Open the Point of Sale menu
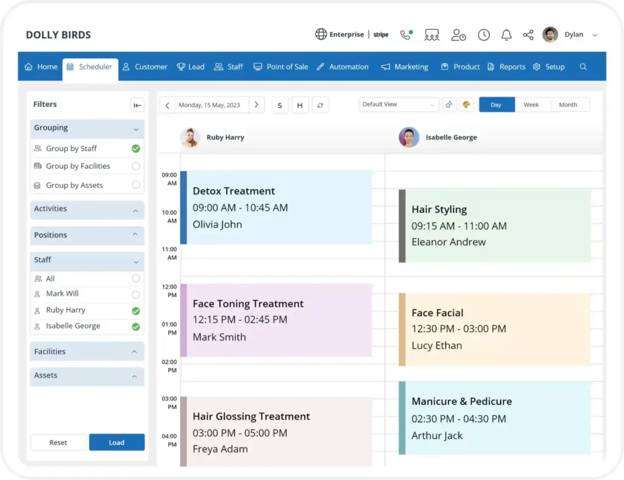Image resolution: width=624 pixels, height=480 pixels. [281, 67]
